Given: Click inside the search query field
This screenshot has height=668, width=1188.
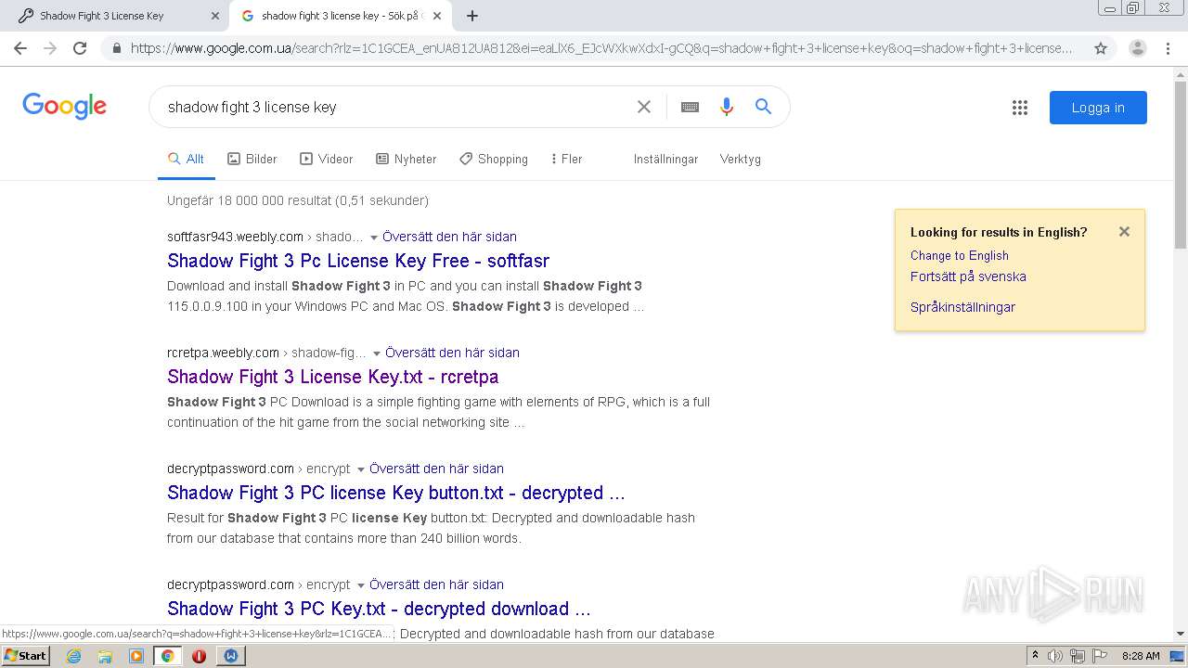Looking at the screenshot, I should click(394, 107).
